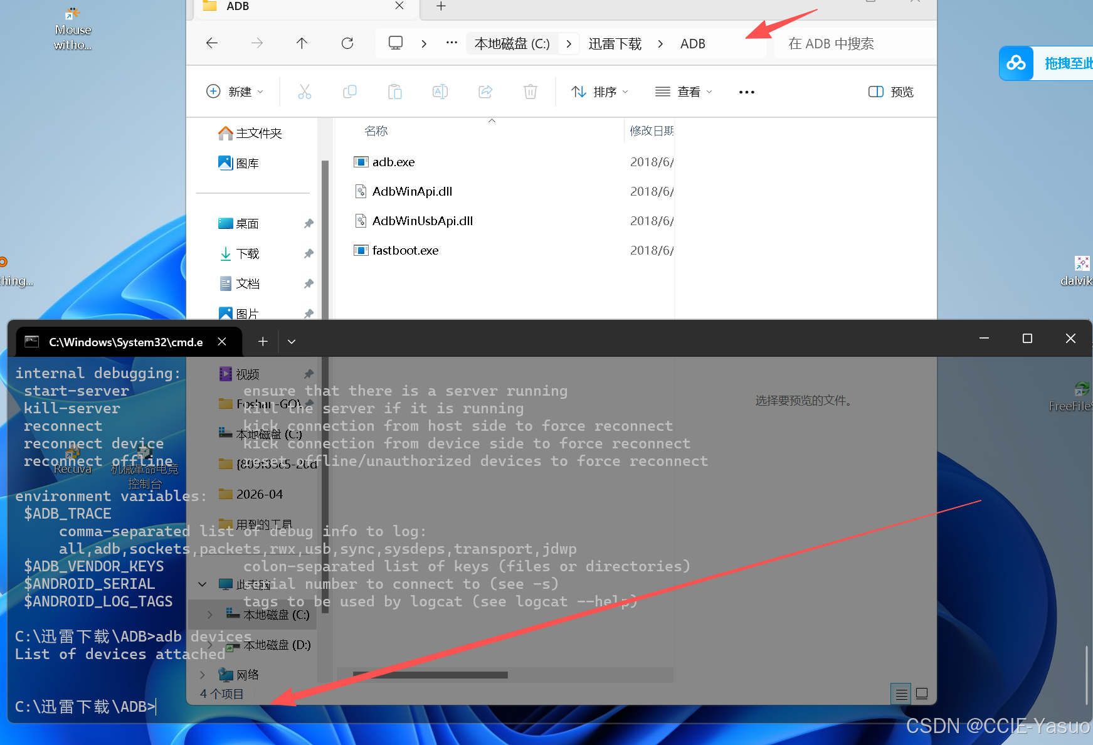This screenshot has width=1093, height=745.
Task: Click the Paste clipboard icon in toolbar
Action: click(395, 92)
